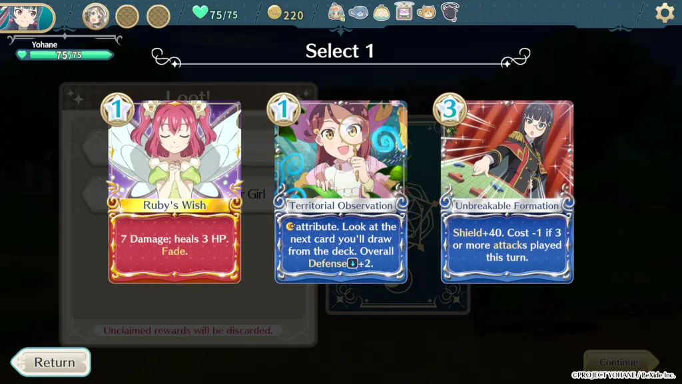The height and width of the screenshot is (384, 682).
Task: Tap the green heart HP icon
Action: click(x=200, y=12)
